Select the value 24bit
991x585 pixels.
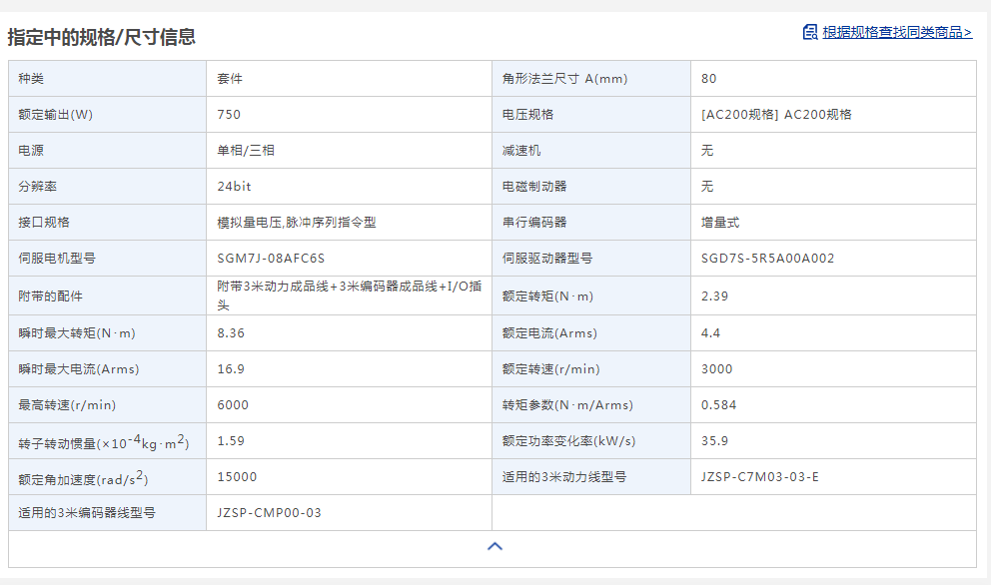pyautogui.click(x=234, y=187)
